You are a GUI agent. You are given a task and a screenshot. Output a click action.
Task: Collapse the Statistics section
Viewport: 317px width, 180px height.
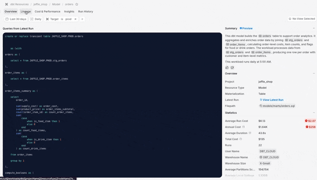point(314,113)
